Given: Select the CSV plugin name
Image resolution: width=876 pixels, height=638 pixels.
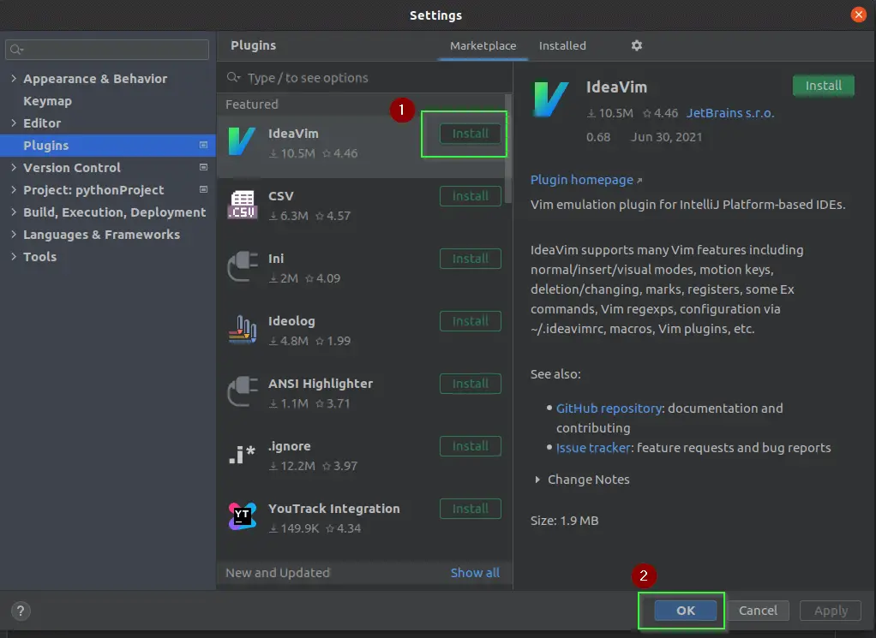Looking at the screenshot, I should 280,196.
